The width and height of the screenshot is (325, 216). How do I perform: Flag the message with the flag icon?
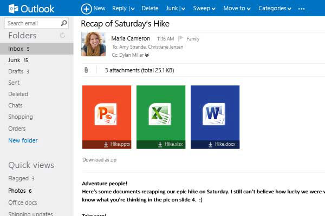pos(181,39)
